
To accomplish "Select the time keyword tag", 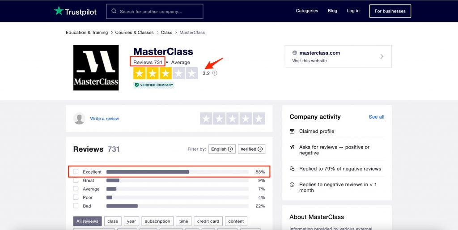I will coord(184,221).
